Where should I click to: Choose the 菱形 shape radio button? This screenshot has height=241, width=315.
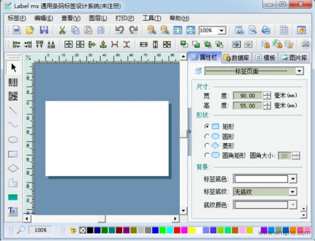206,145
